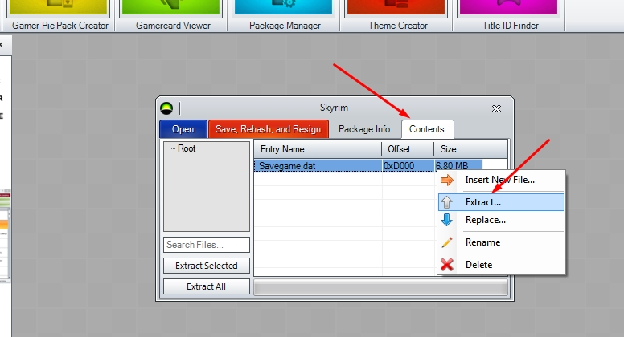
Task: Click the 6.80 MB size cell
Action: click(x=458, y=166)
